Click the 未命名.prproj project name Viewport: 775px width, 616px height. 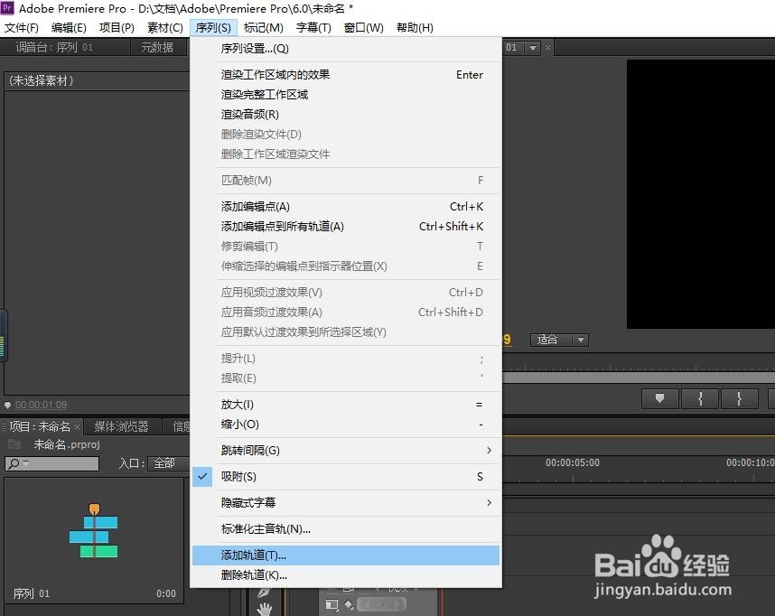[67, 444]
